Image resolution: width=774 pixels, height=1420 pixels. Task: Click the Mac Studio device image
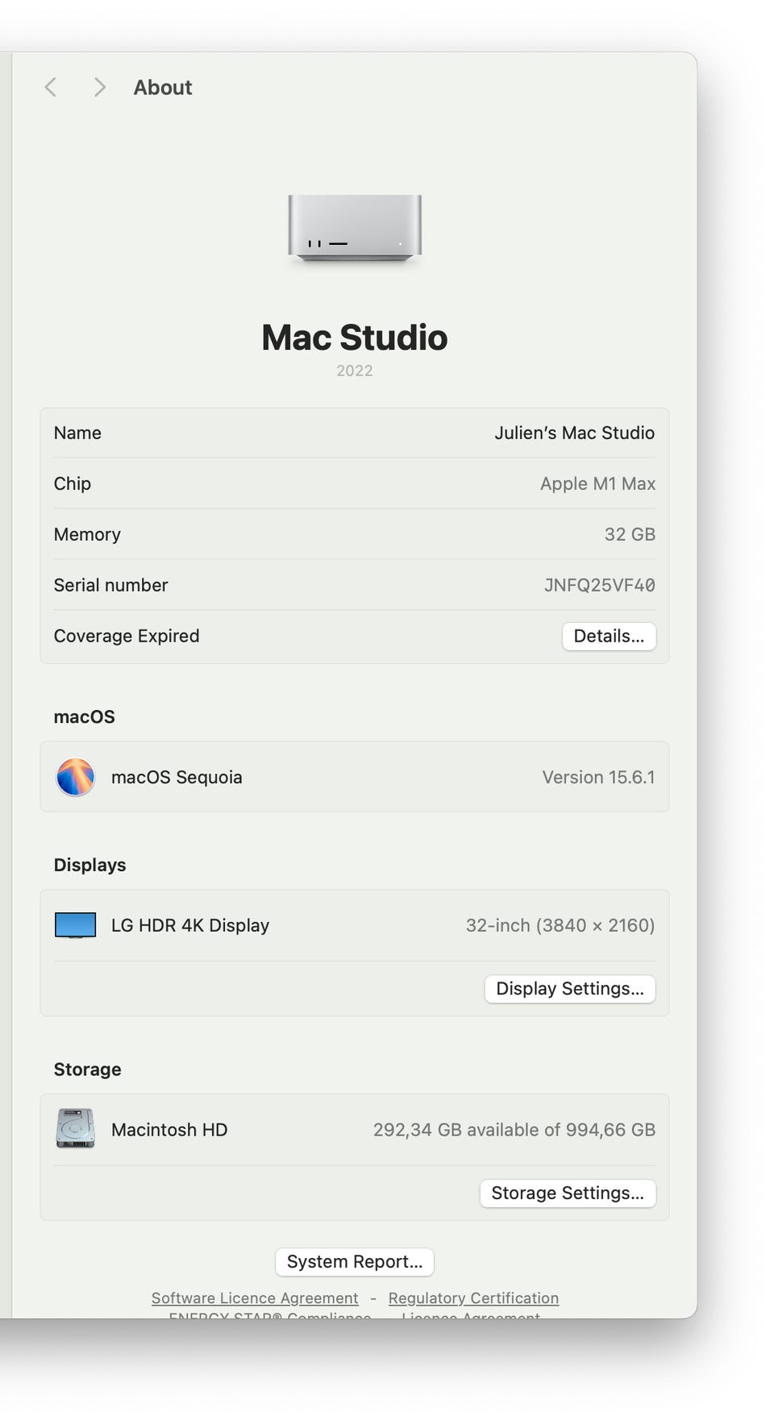pyautogui.click(x=355, y=228)
